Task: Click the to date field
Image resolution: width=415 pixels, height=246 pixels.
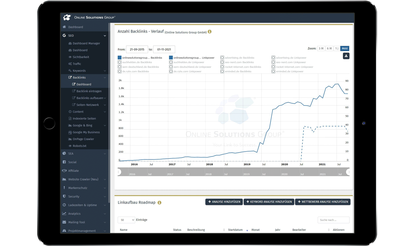Action: point(164,49)
